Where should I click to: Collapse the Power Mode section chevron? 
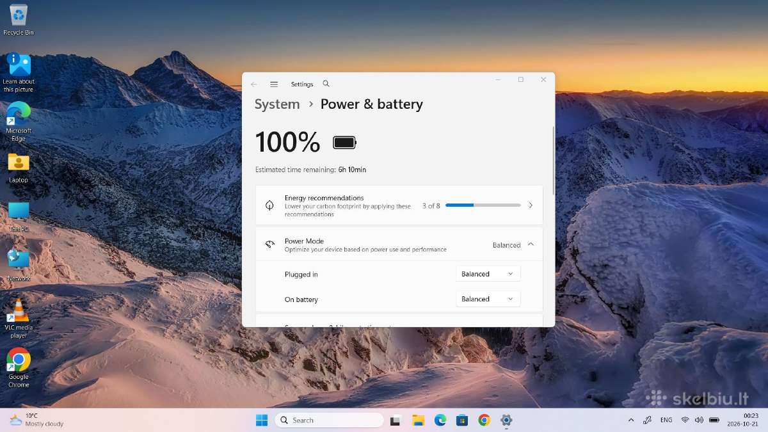click(x=531, y=244)
